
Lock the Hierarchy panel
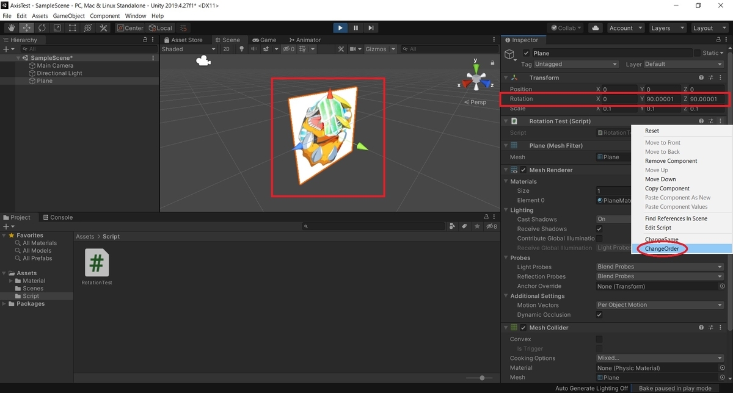pyautogui.click(x=145, y=40)
